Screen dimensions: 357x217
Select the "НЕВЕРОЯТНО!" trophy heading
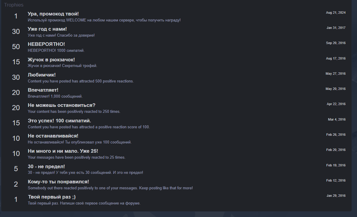click(x=46, y=44)
